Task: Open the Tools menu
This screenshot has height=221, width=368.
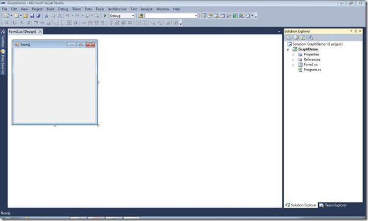Action: point(99,9)
